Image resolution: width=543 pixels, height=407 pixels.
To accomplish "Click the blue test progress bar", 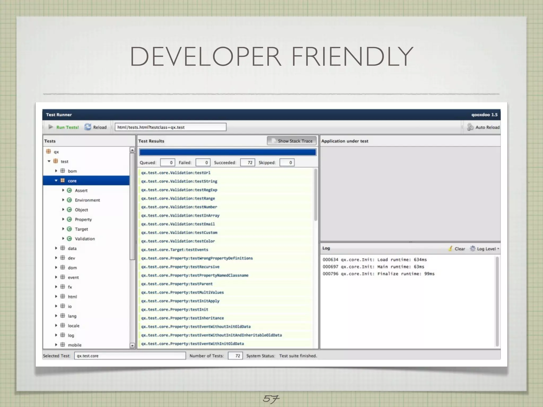I will pos(228,152).
